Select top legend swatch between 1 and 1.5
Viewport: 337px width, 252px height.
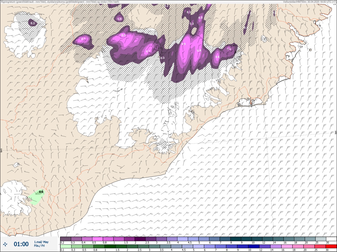[x=119, y=239]
